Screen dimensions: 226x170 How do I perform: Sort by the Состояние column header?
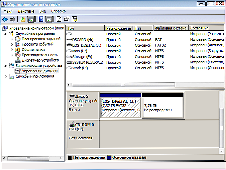[206, 28]
